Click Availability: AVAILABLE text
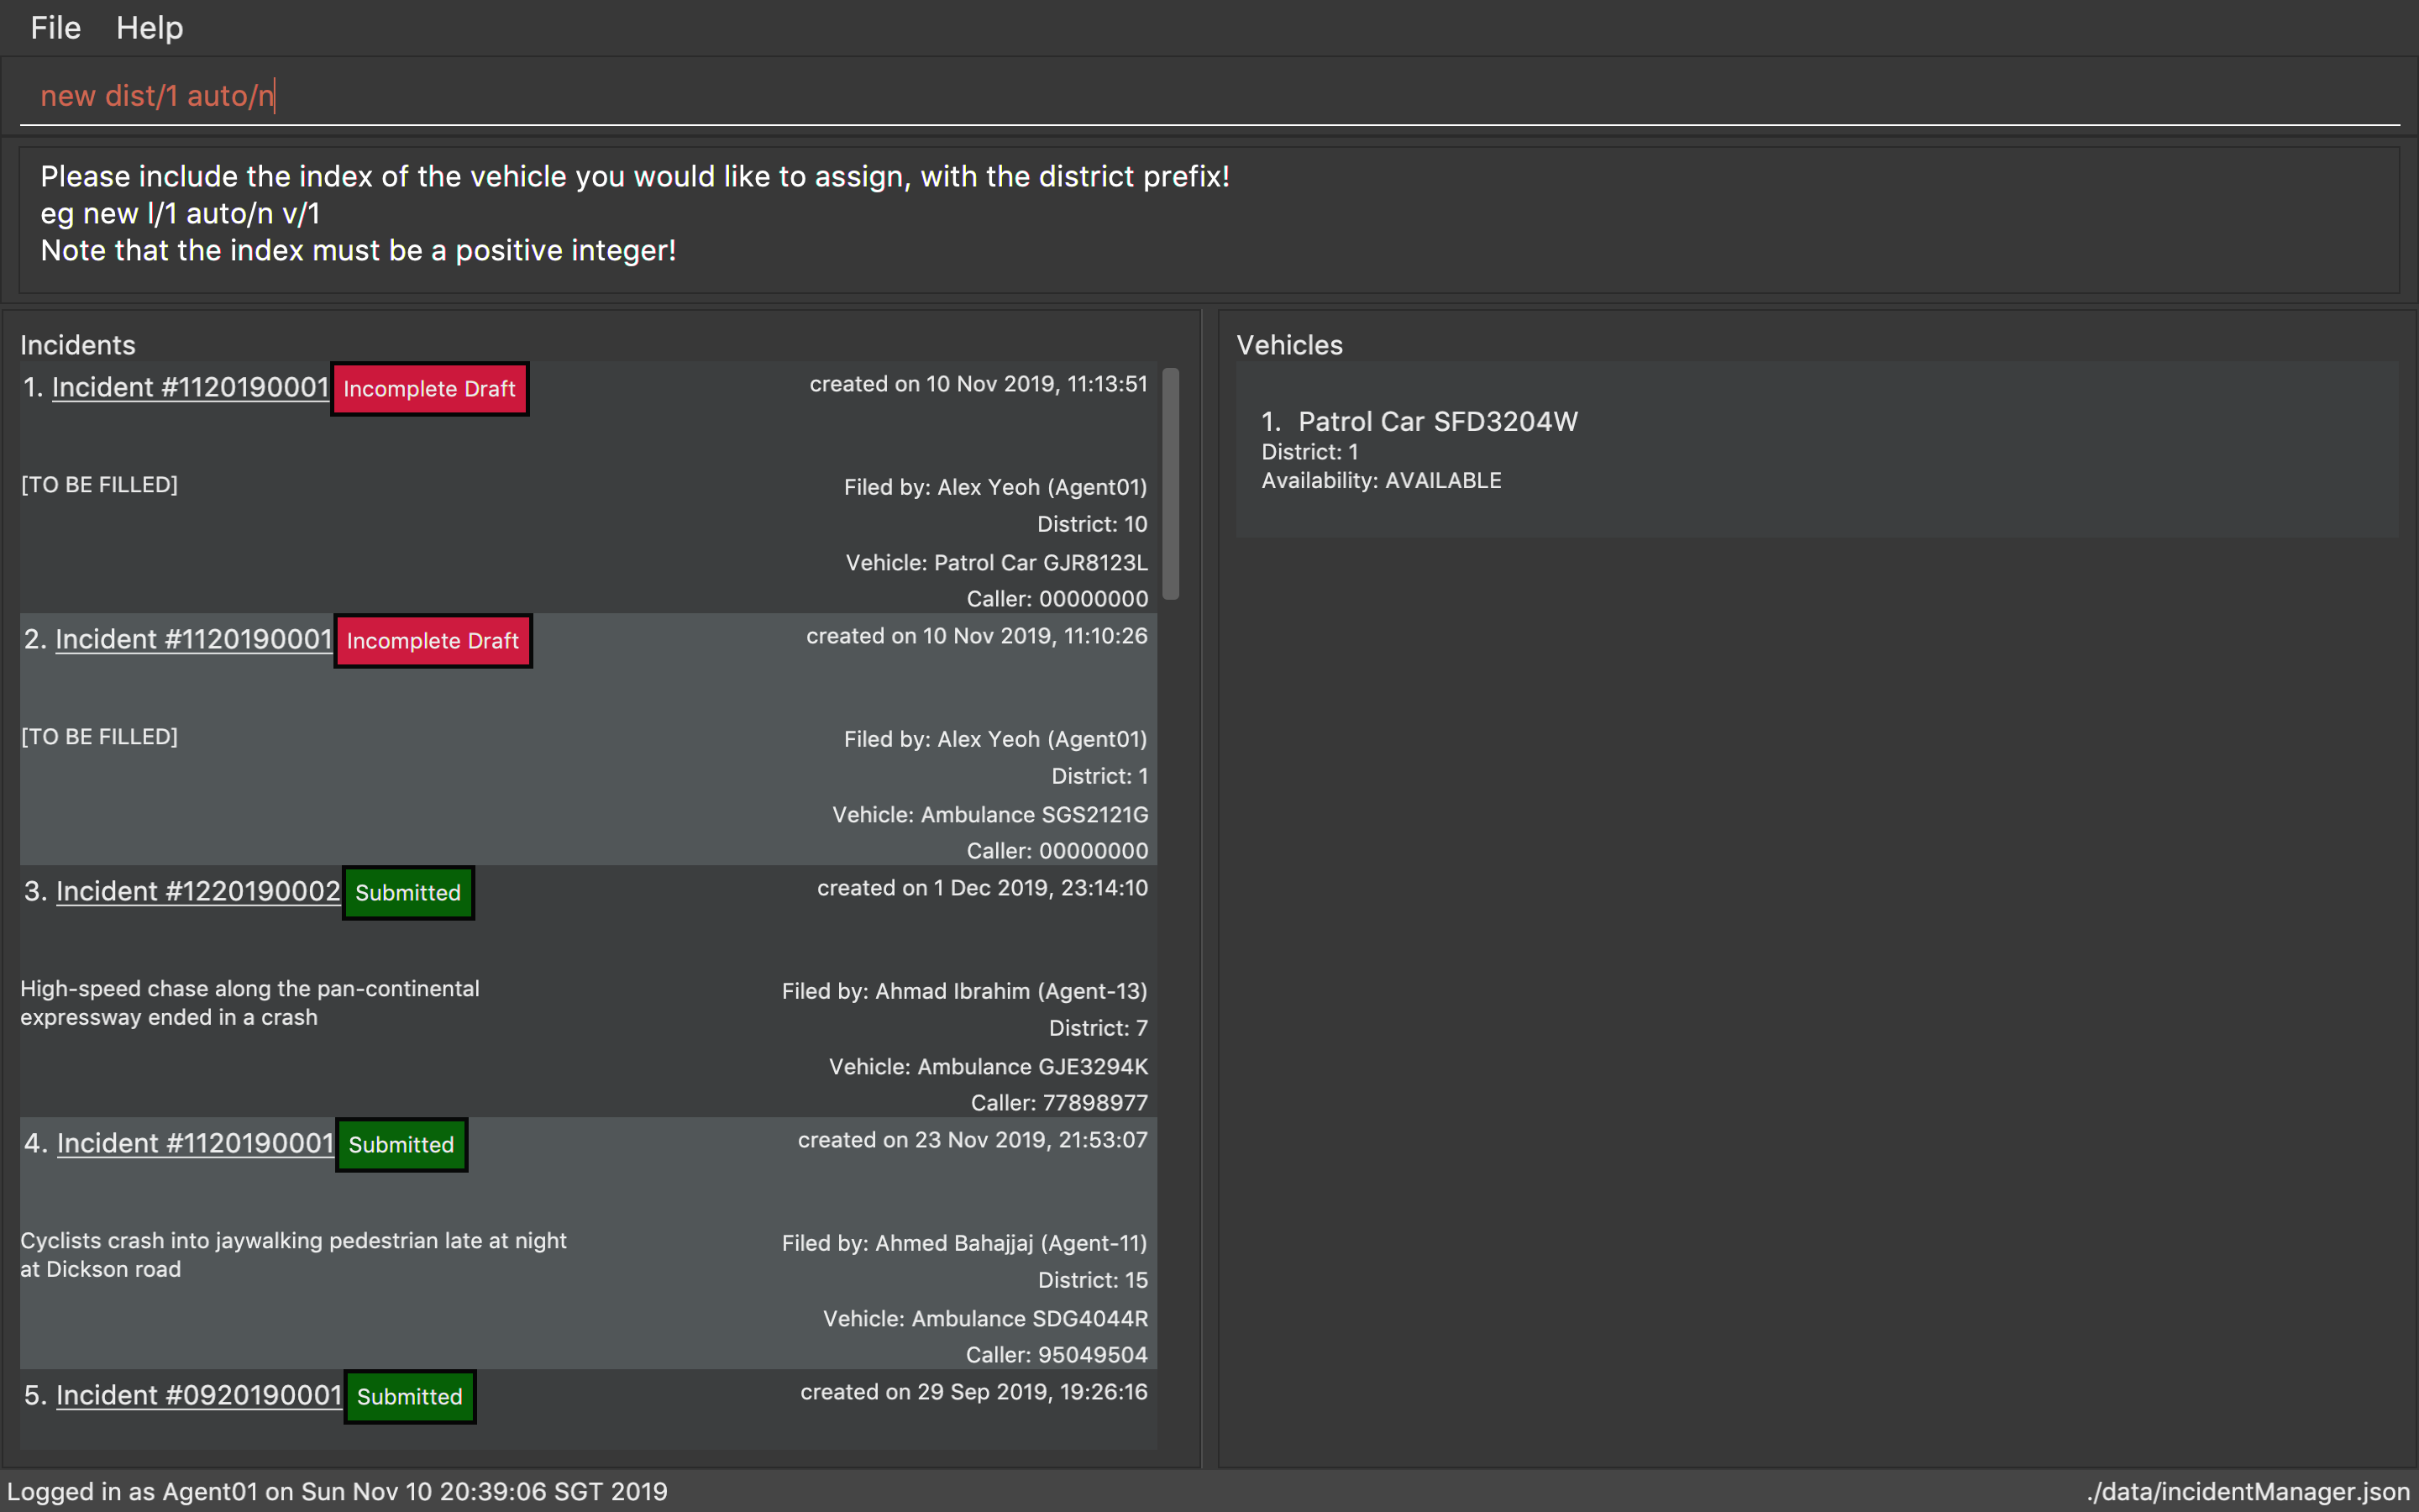The width and height of the screenshot is (2419, 1512). coord(1382,481)
